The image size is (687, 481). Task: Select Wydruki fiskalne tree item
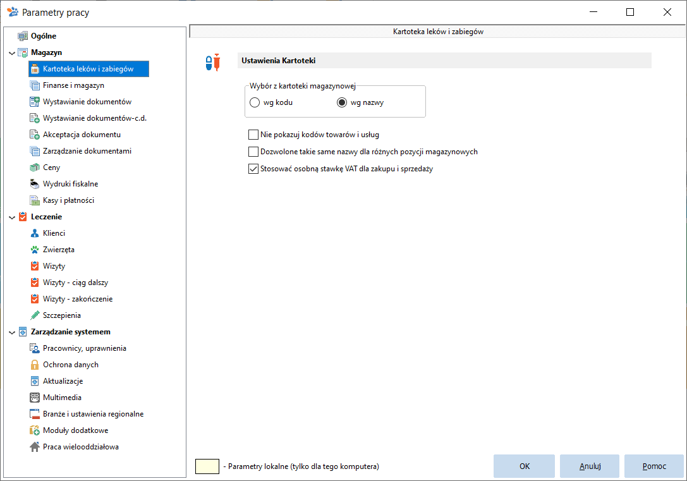tap(70, 184)
